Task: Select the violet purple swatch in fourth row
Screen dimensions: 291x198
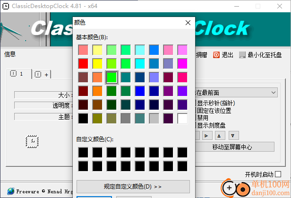Action: click(182, 91)
